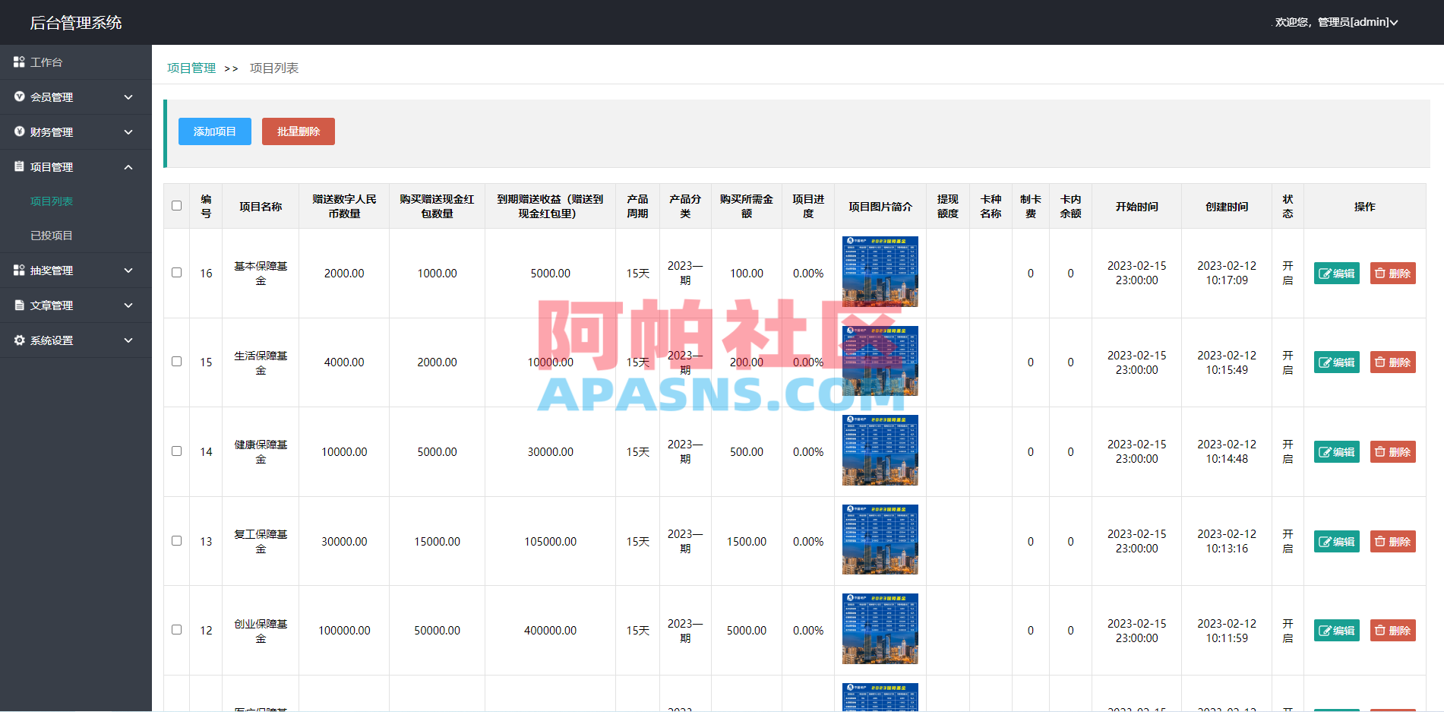
Task: Select 项目列表 in the sidebar menu
Action: point(51,201)
